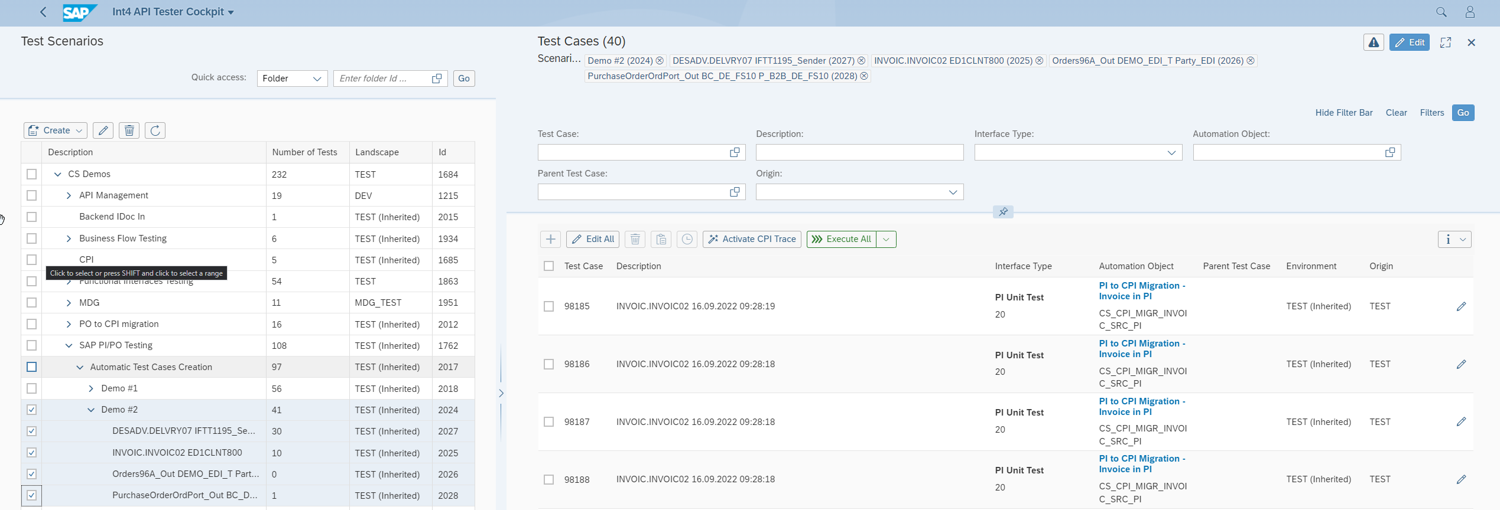1500x510 pixels.
Task: Click the plus icon to add test case
Action: coord(550,239)
